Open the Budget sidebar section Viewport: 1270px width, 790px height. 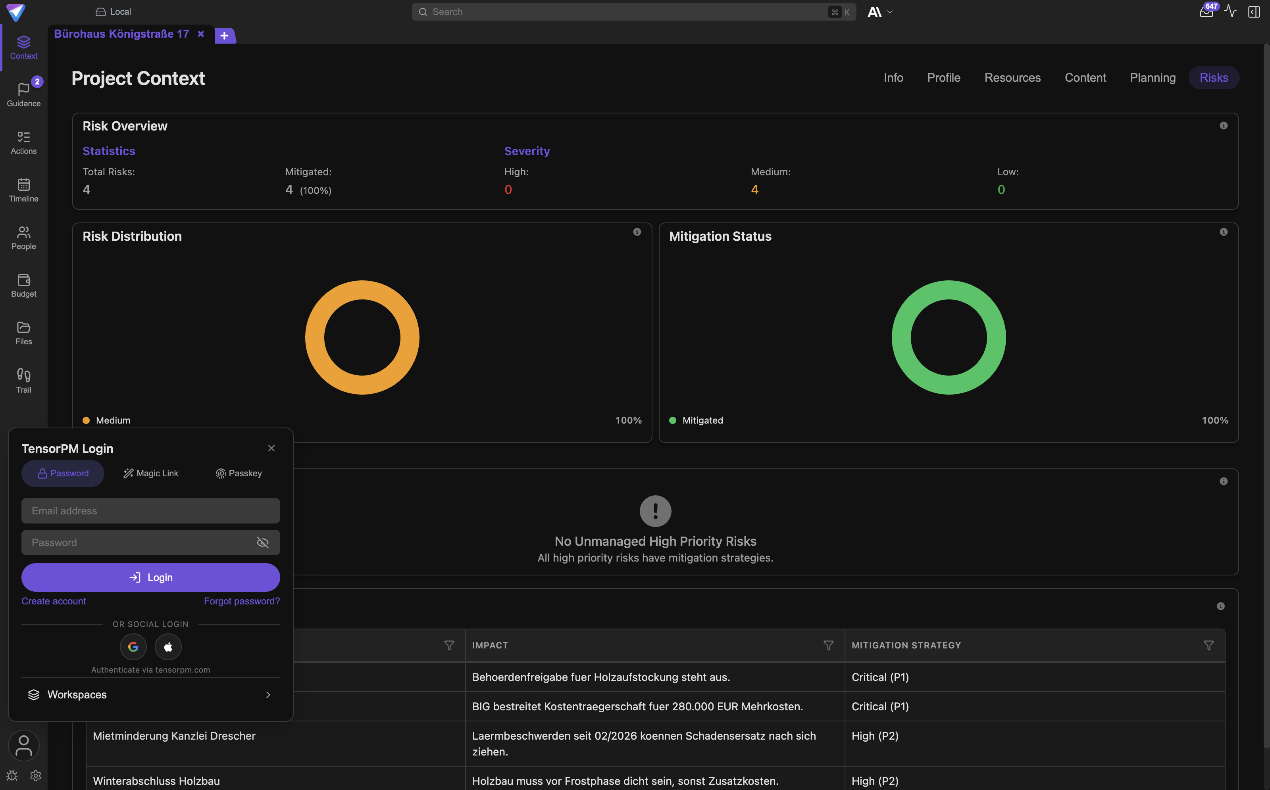23,285
